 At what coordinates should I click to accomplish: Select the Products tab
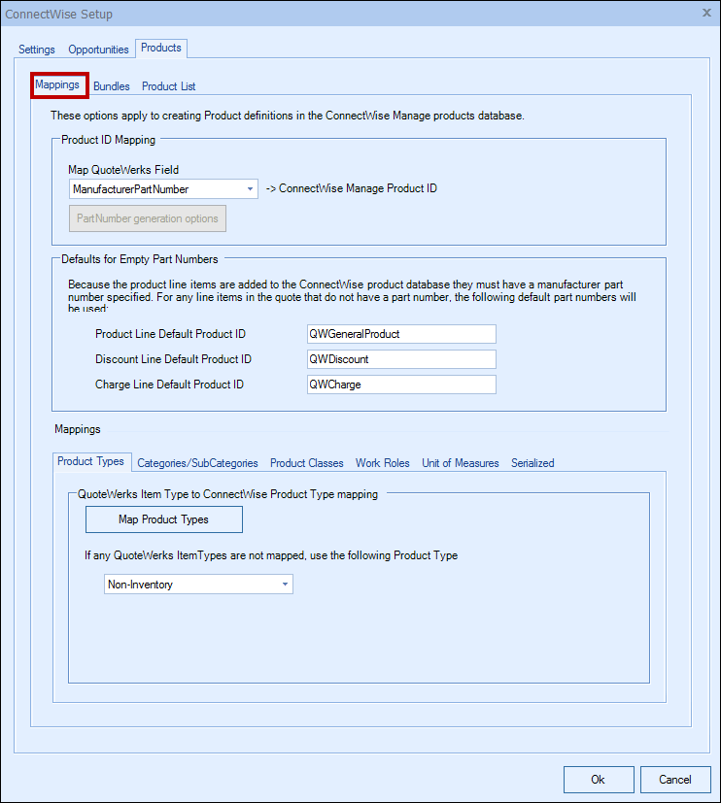pyautogui.click(x=160, y=48)
